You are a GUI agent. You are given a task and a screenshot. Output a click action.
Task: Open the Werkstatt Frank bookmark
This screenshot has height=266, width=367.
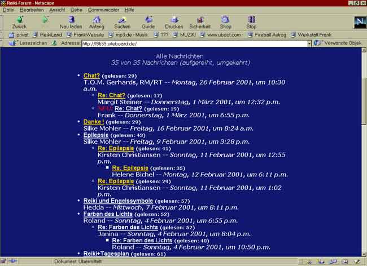[x=311, y=35]
